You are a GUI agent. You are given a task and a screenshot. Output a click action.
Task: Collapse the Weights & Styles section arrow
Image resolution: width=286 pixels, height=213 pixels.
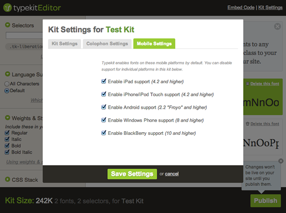tap(8, 117)
